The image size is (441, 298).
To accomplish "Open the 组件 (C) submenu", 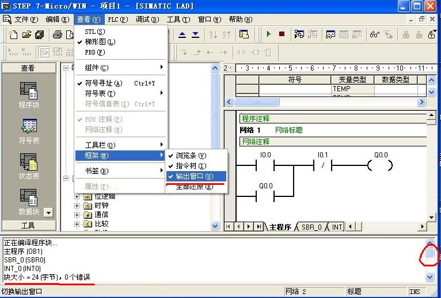I will click(121, 67).
